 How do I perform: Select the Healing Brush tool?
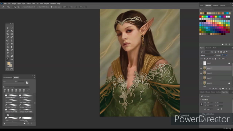coord(12,37)
